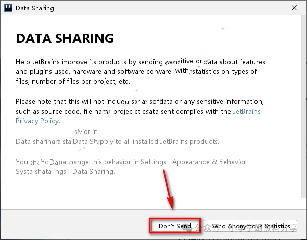Click the DATA SHARING heading text

pos(65,38)
